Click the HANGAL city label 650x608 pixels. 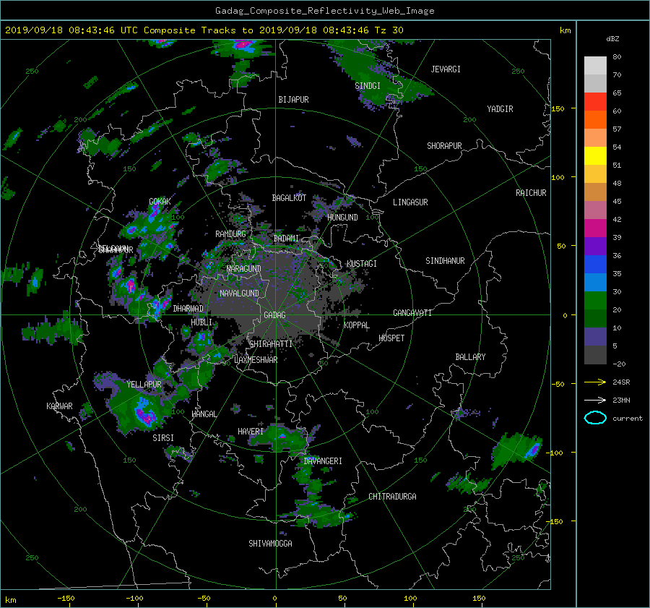point(204,414)
